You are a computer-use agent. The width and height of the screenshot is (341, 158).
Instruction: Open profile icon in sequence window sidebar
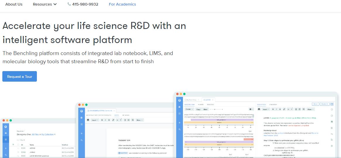tap(179, 100)
